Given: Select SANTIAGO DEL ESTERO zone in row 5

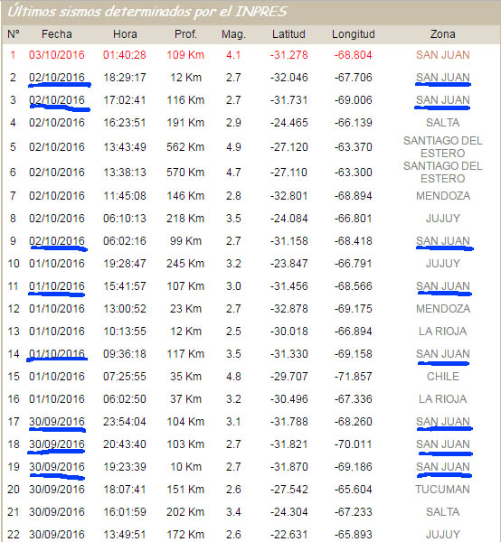Looking at the screenshot, I should pyautogui.click(x=443, y=147).
